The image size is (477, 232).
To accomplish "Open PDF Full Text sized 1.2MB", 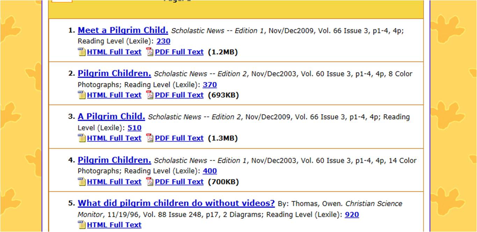I will coord(179,52).
